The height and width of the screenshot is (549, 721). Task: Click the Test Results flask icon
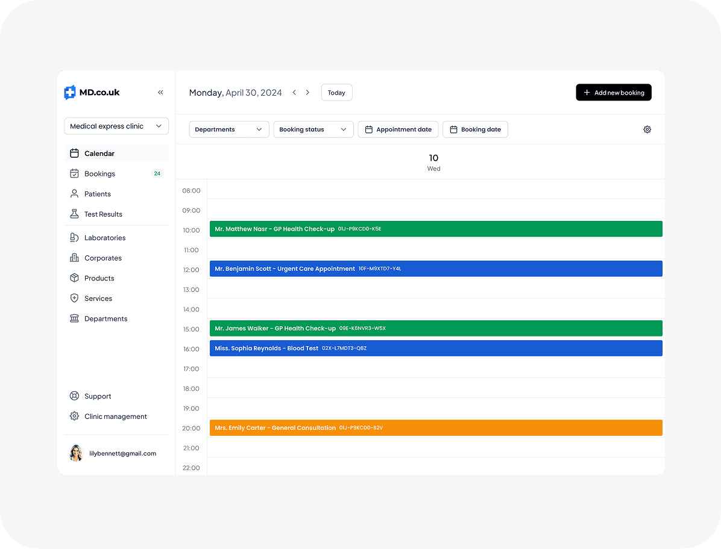tap(74, 214)
